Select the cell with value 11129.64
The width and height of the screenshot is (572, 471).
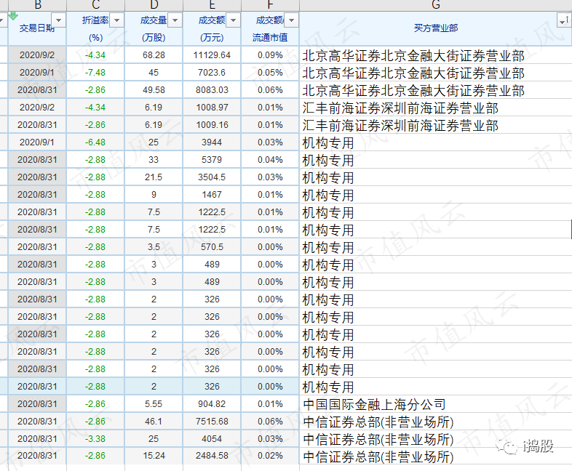[212, 55]
